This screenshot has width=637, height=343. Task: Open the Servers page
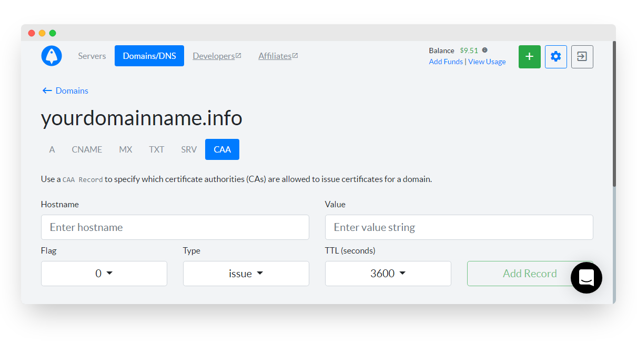pyautogui.click(x=92, y=56)
